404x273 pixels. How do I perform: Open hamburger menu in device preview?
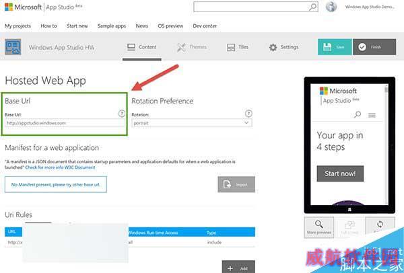point(372,115)
